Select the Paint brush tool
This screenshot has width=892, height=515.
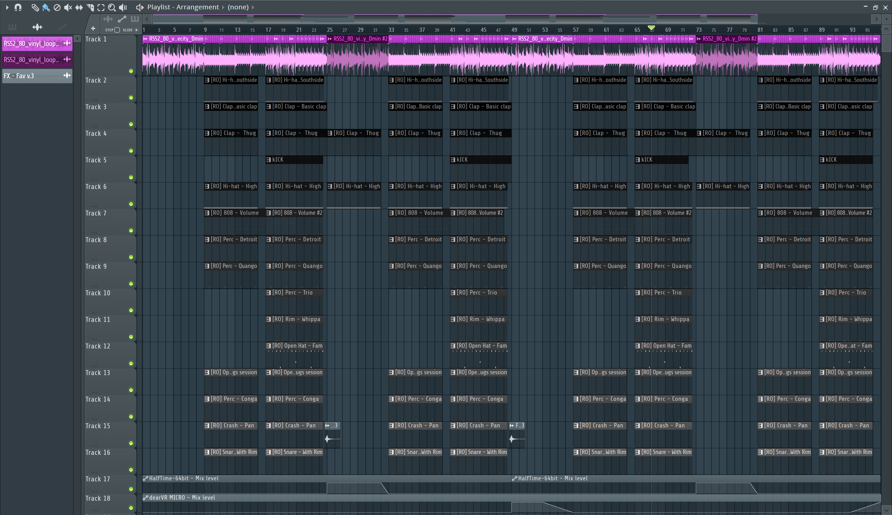pos(46,7)
